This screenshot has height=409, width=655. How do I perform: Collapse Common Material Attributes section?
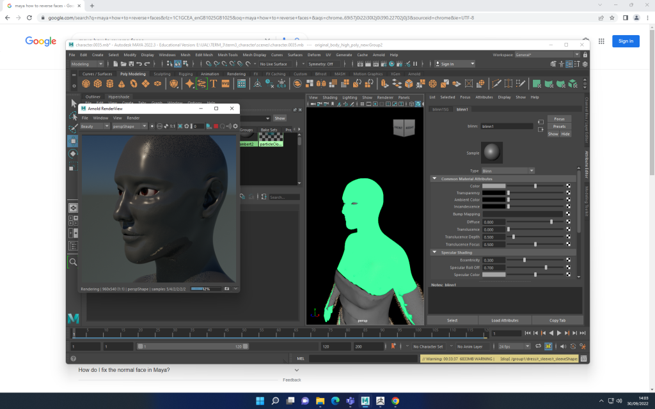coord(434,179)
